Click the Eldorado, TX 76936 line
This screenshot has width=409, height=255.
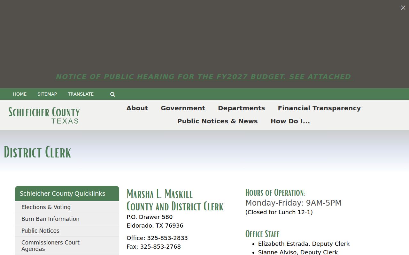click(x=155, y=226)
